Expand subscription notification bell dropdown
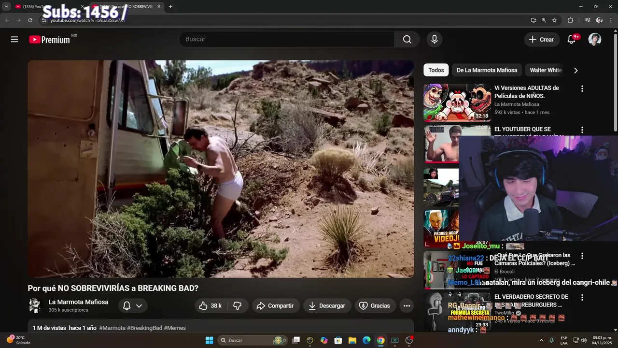This screenshot has height=348, width=618. point(132,305)
